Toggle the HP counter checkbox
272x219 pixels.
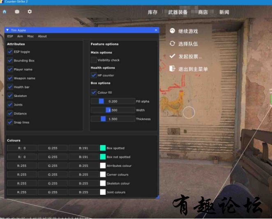[x=94, y=75]
